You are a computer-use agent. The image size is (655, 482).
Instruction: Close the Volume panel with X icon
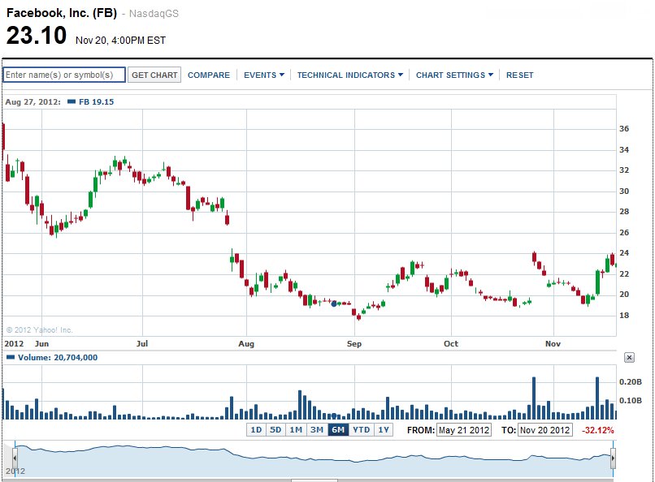point(629,357)
